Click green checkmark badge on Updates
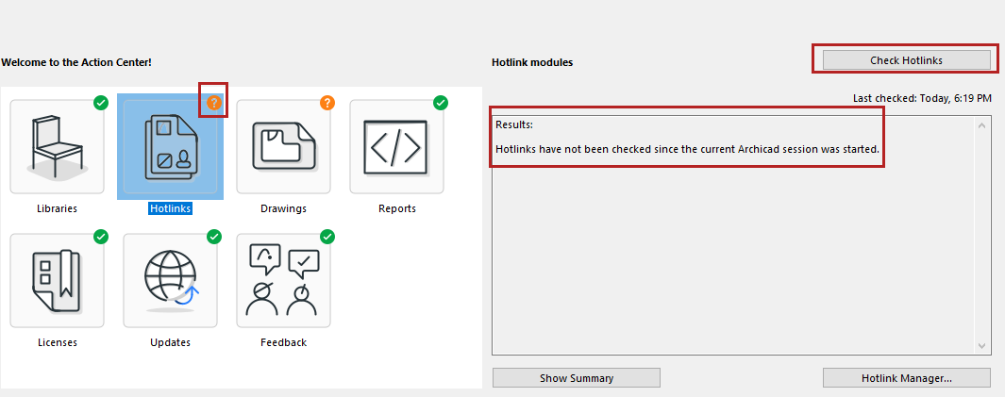This screenshot has height=397, width=1005. 214,237
